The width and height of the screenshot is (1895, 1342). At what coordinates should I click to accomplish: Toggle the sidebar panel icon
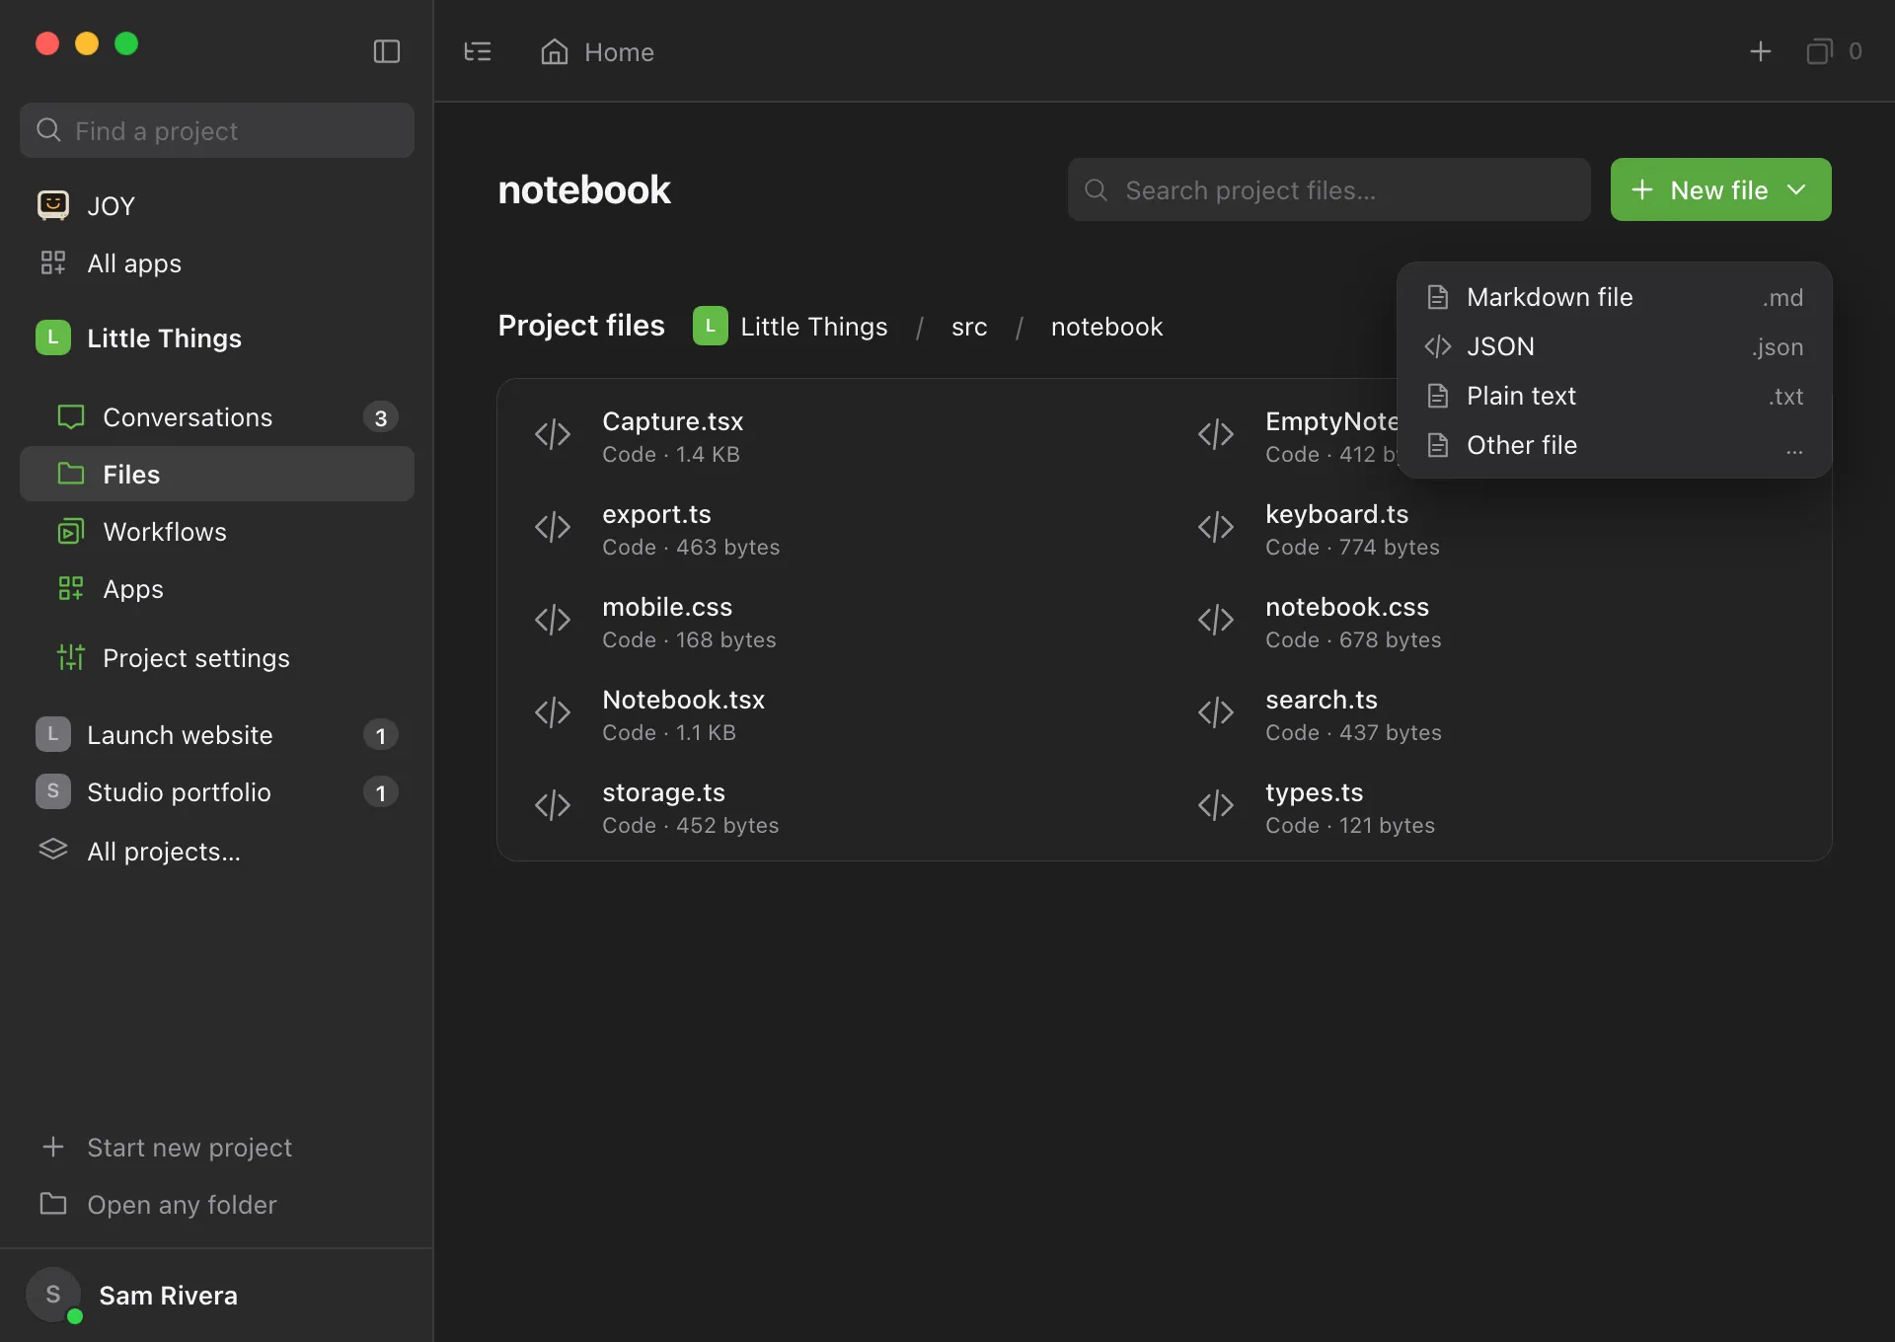[x=386, y=51]
